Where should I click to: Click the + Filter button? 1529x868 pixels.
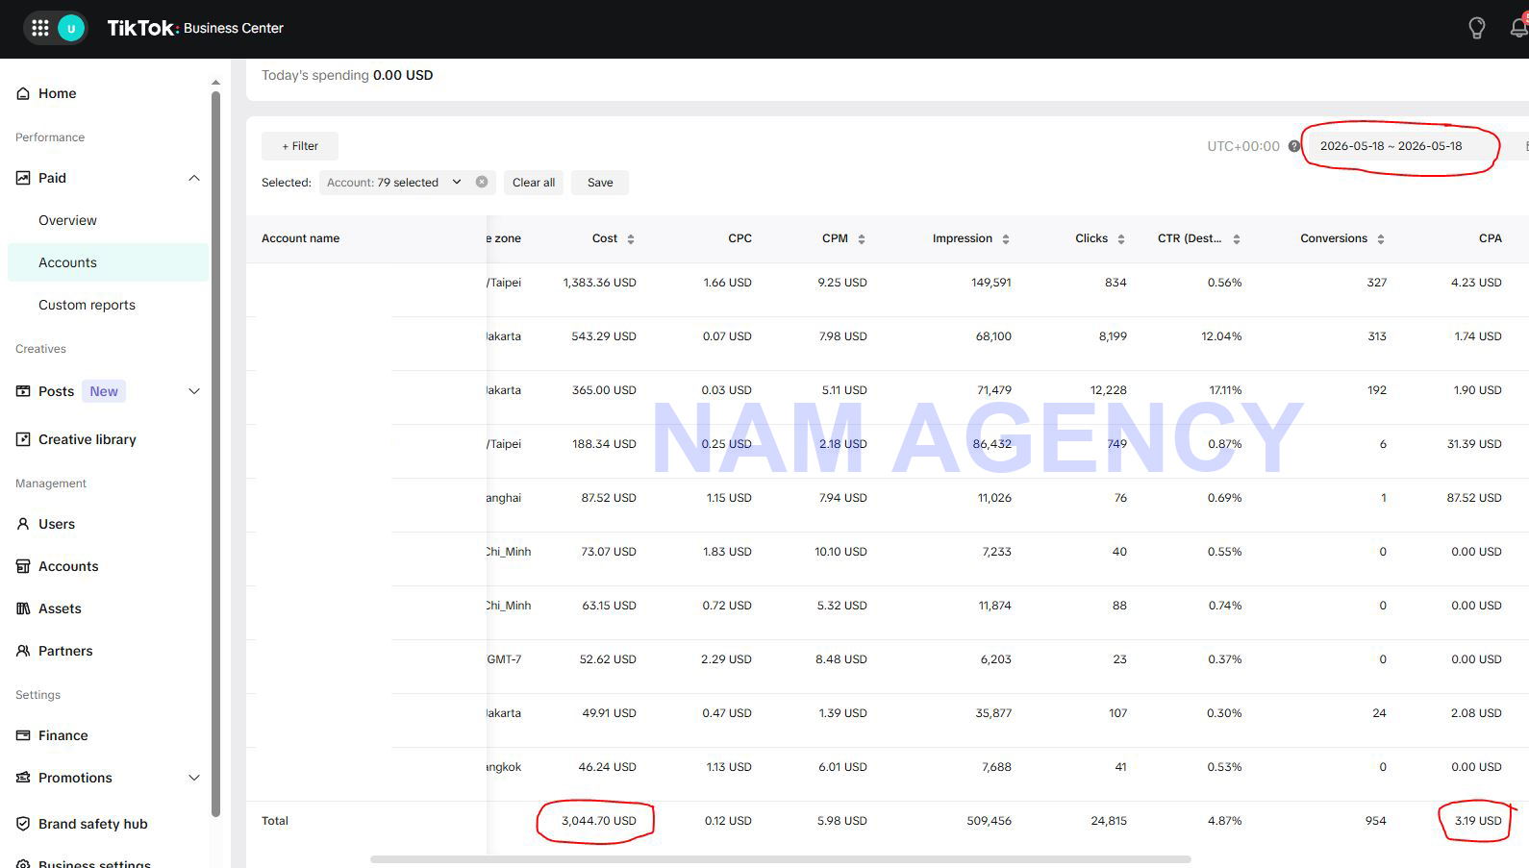[300, 146]
